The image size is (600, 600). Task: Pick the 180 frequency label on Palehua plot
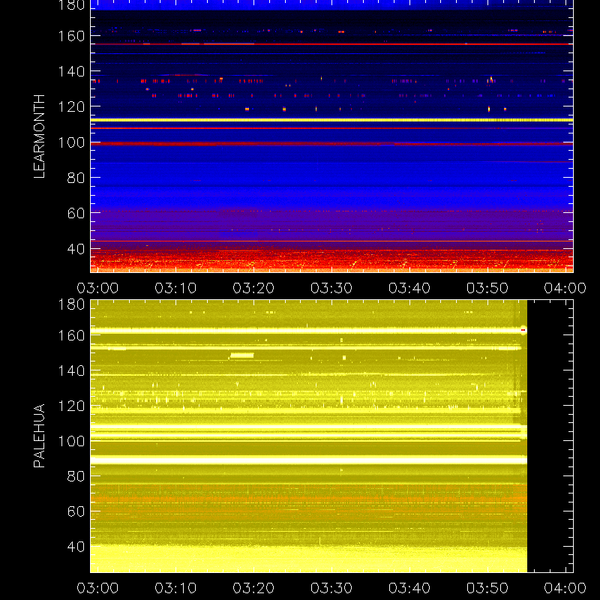[x=71, y=304]
